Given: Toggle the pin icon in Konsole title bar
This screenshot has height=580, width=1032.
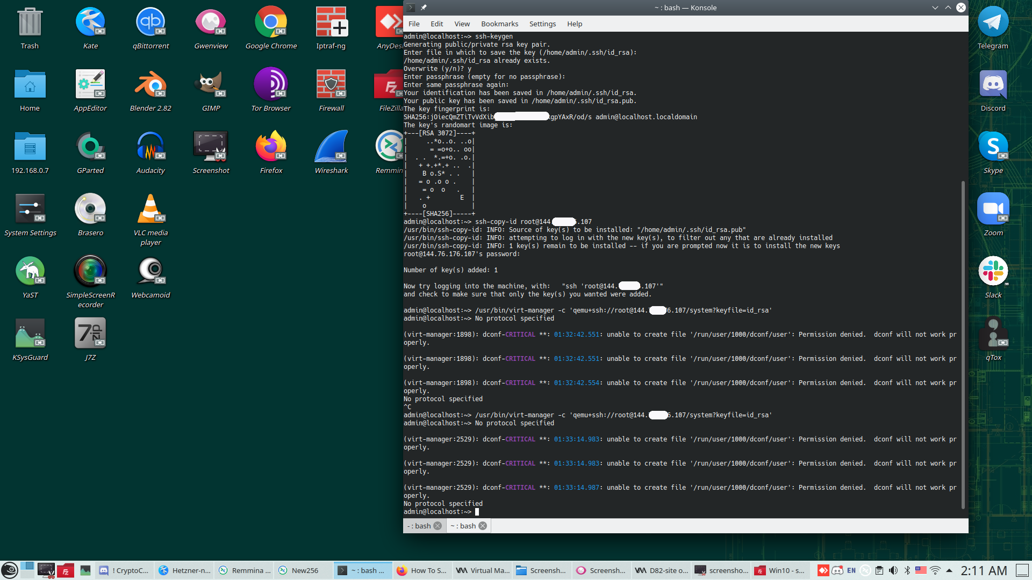Looking at the screenshot, I should coord(424,8).
